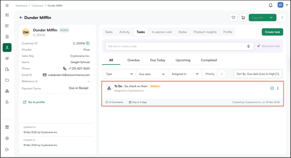This screenshot has height=158, width=291.
Task: Open the Type filter dropdown
Action: [119, 74]
